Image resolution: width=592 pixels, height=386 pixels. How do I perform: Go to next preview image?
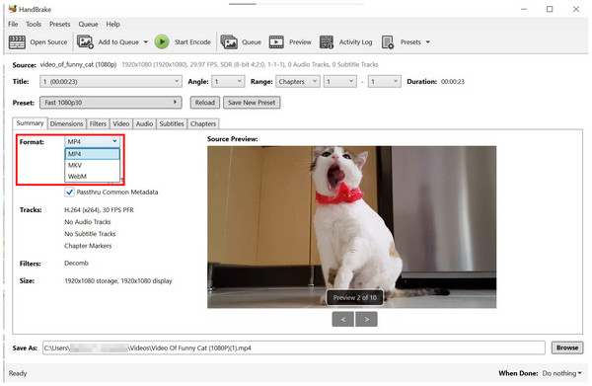[366, 319]
